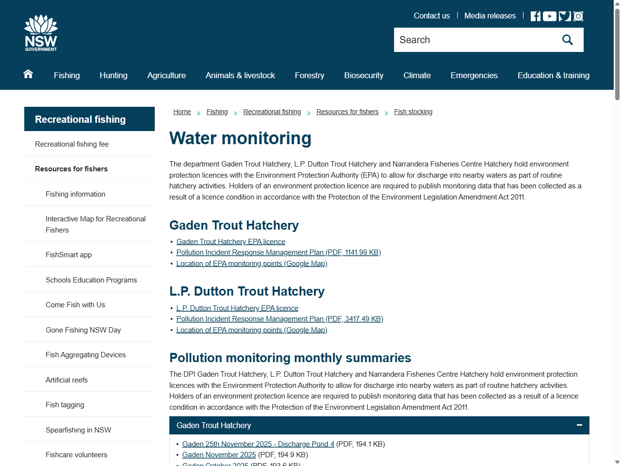Collapse the Gaden Trout Hatchery summaries panel
Image resolution: width=621 pixels, height=466 pixels.
coord(579,425)
